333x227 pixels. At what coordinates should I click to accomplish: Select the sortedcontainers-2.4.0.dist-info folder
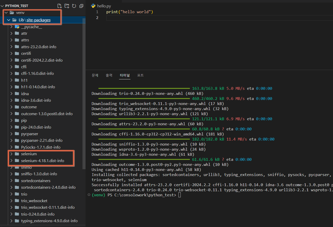[48, 187]
